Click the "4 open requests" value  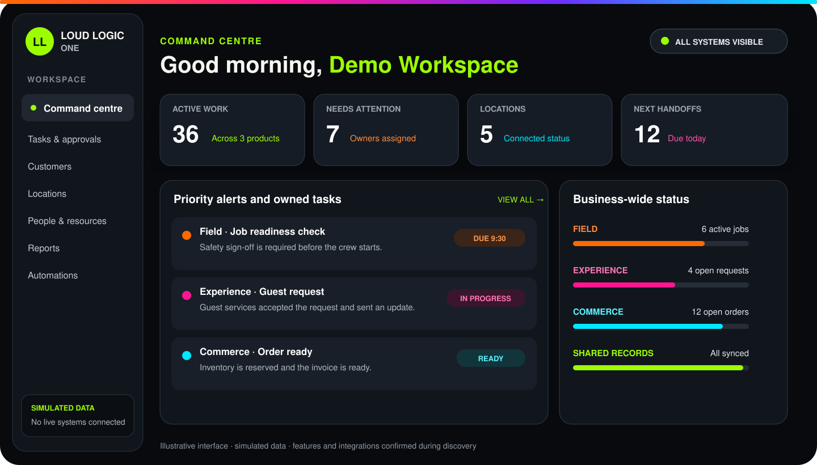click(718, 270)
